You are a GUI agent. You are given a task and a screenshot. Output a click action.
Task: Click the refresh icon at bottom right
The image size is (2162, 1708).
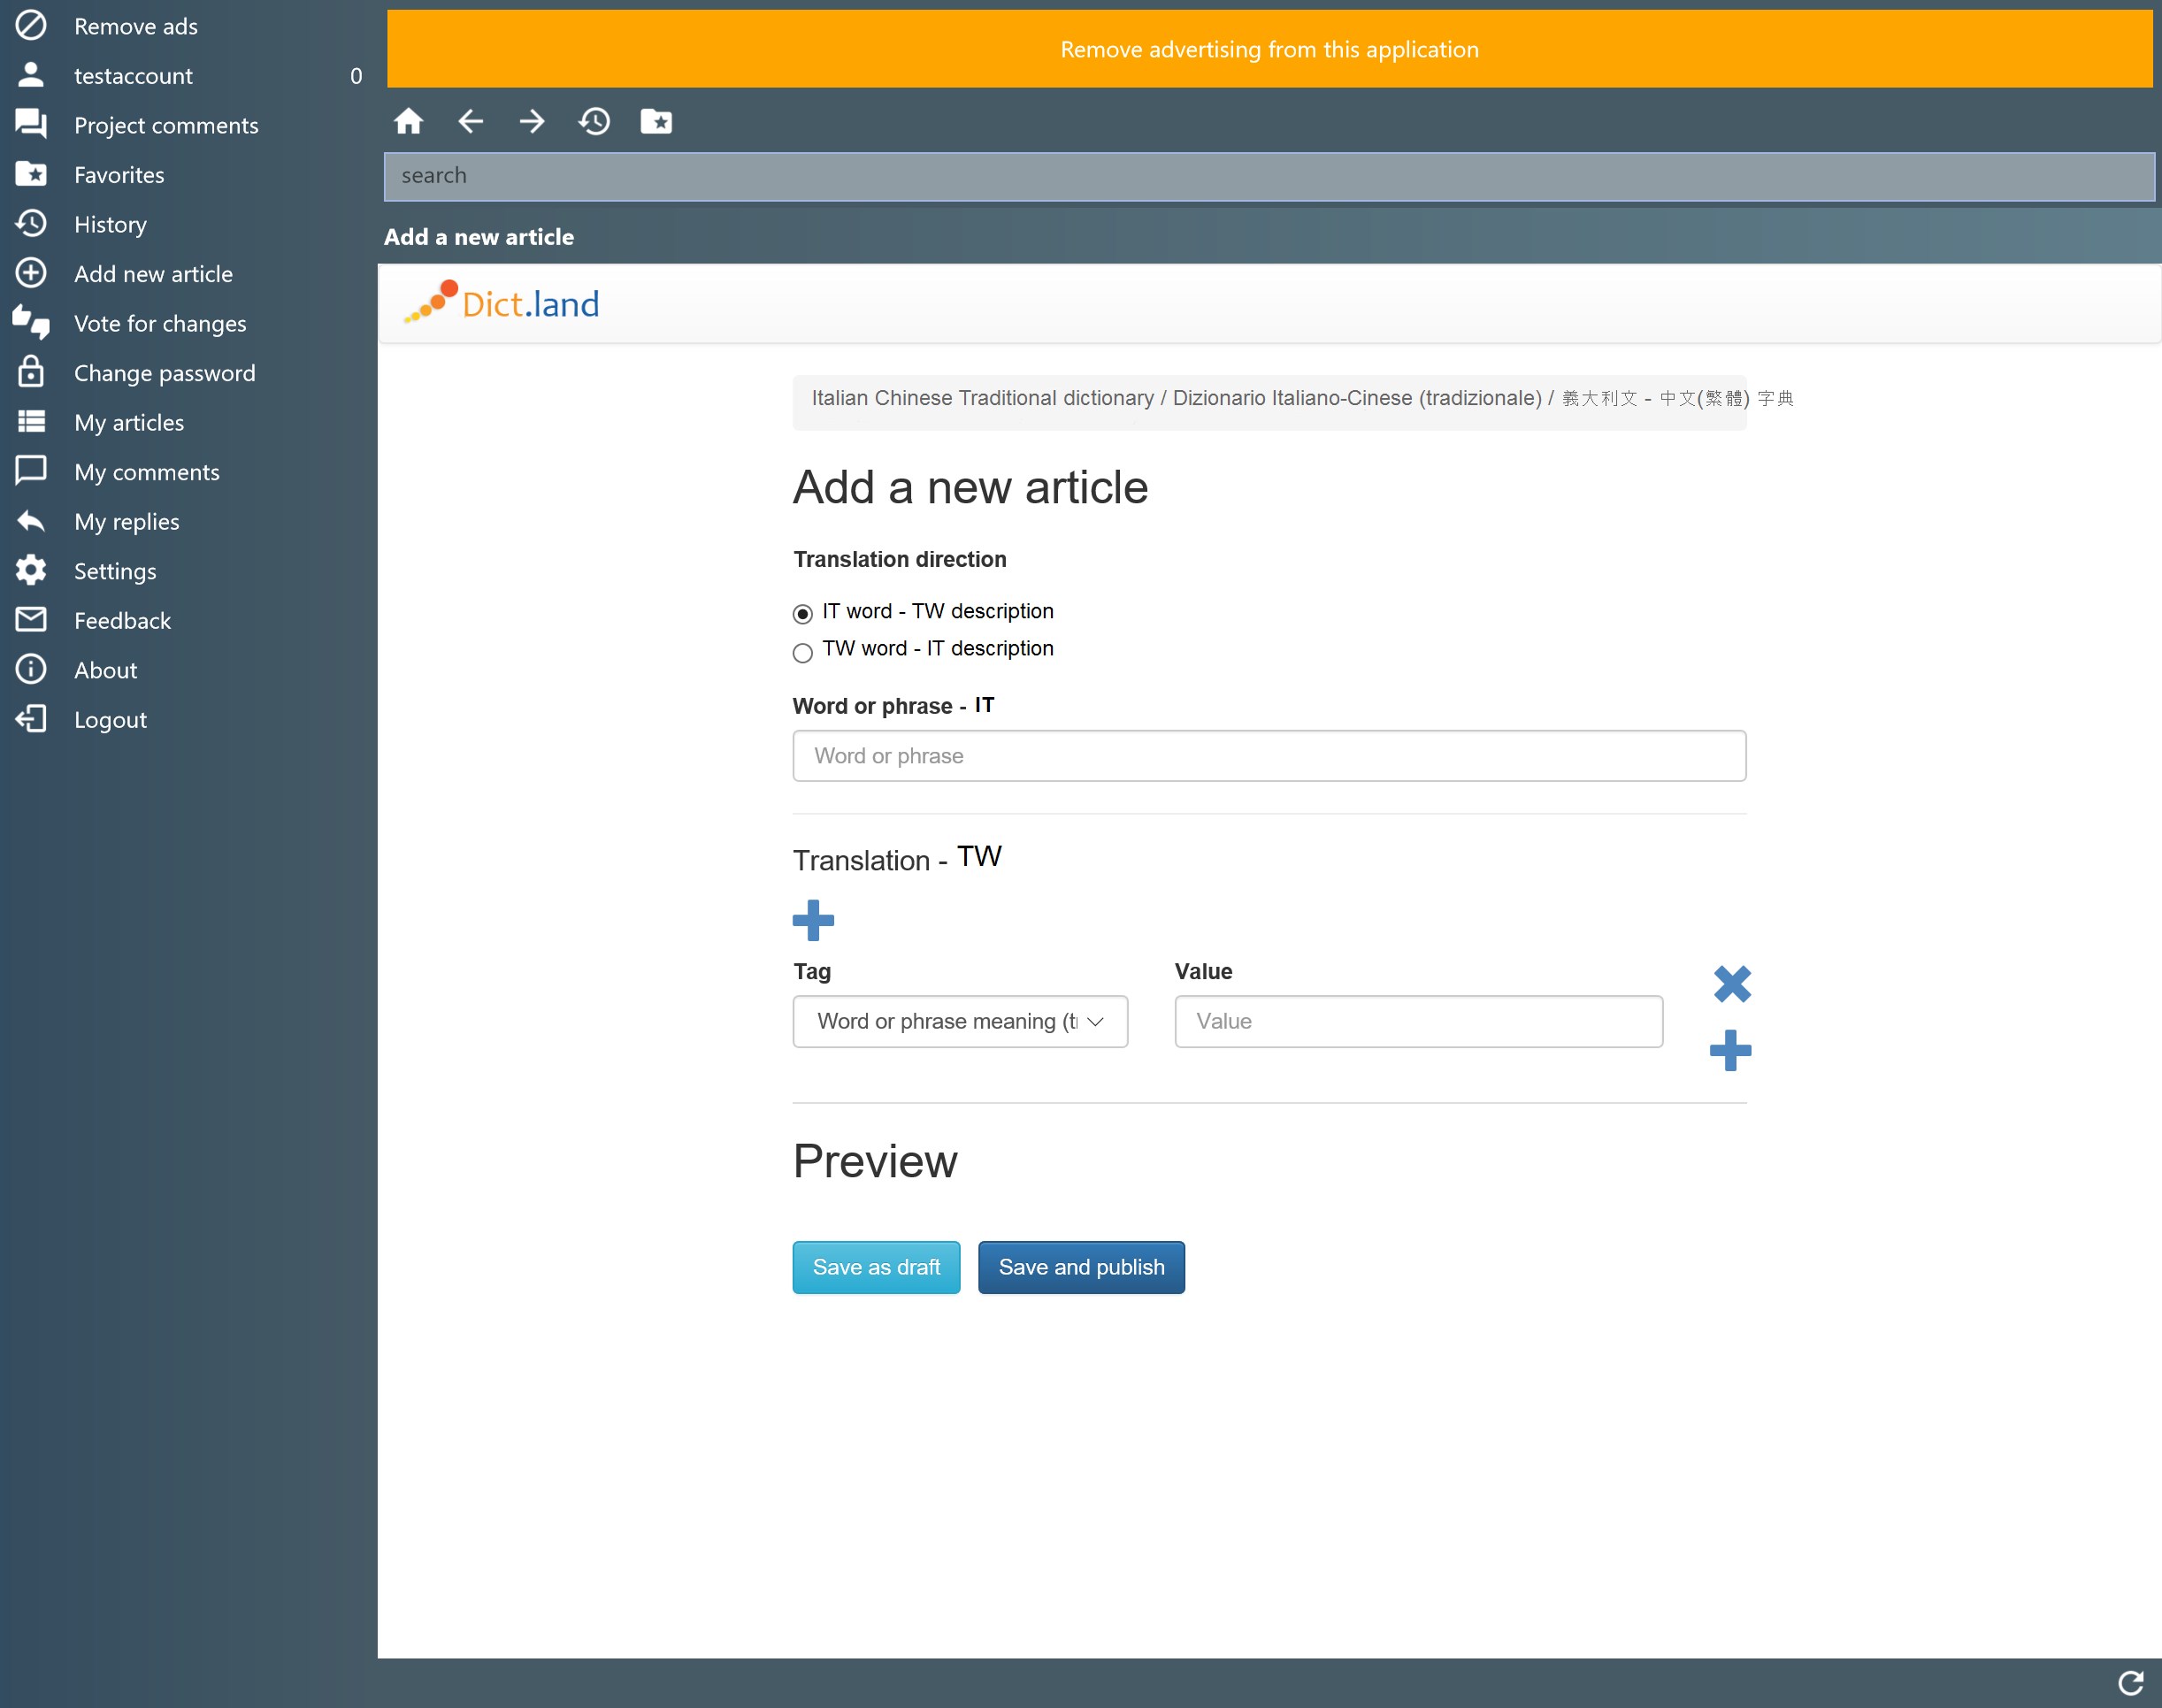(x=2130, y=1683)
